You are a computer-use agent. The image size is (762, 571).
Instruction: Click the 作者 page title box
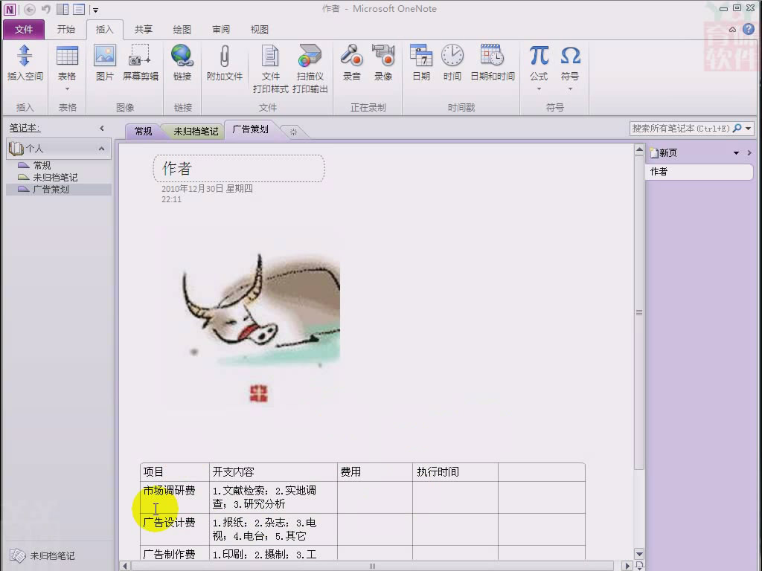(x=239, y=169)
